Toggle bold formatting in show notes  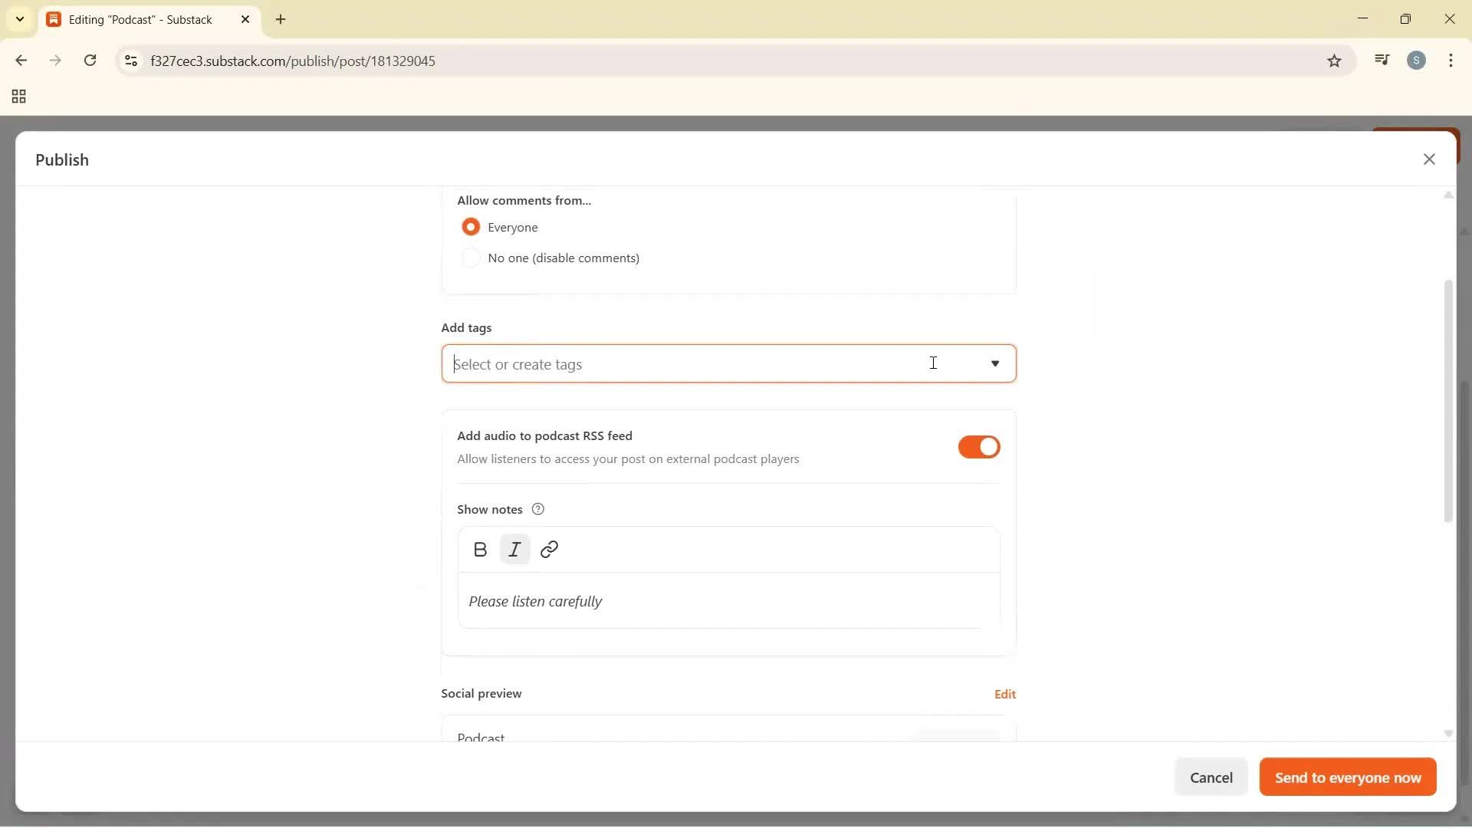pyautogui.click(x=480, y=549)
